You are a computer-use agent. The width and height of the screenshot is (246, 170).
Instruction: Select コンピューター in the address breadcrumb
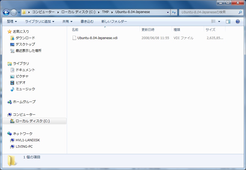click(44, 12)
